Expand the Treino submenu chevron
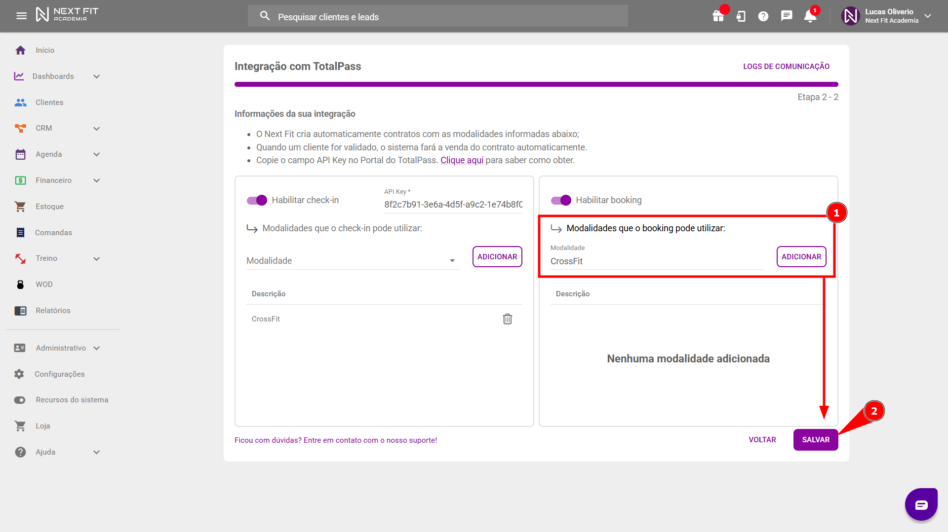948x532 pixels. point(97,259)
